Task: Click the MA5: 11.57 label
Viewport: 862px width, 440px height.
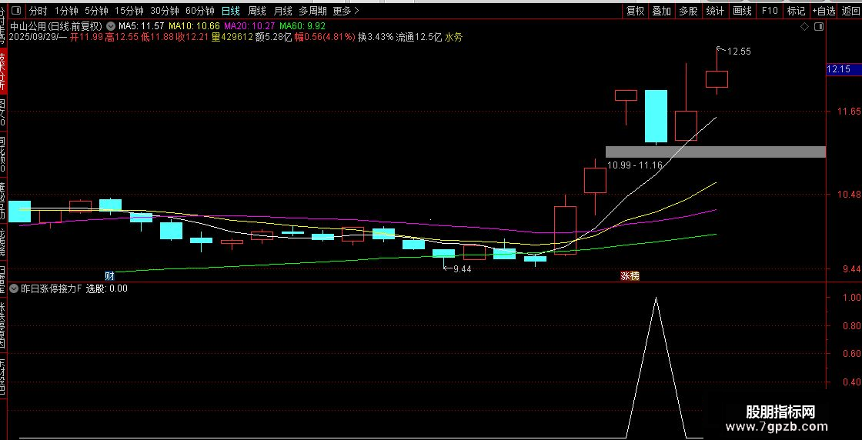Action: click(142, 26)
